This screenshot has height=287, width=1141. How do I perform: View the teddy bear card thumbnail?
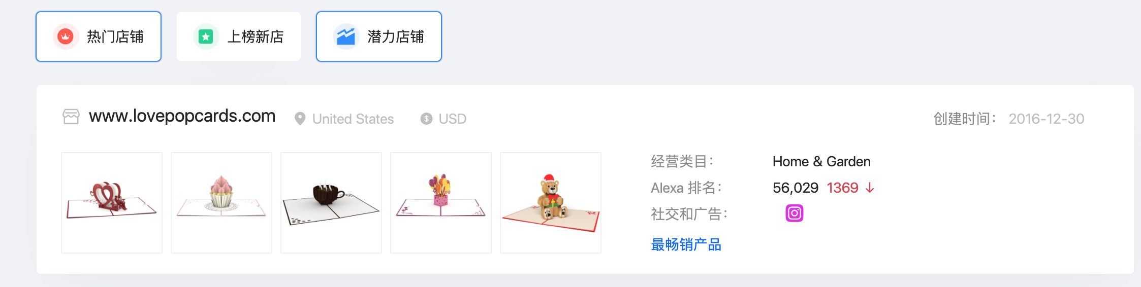(x=551, y=203)
